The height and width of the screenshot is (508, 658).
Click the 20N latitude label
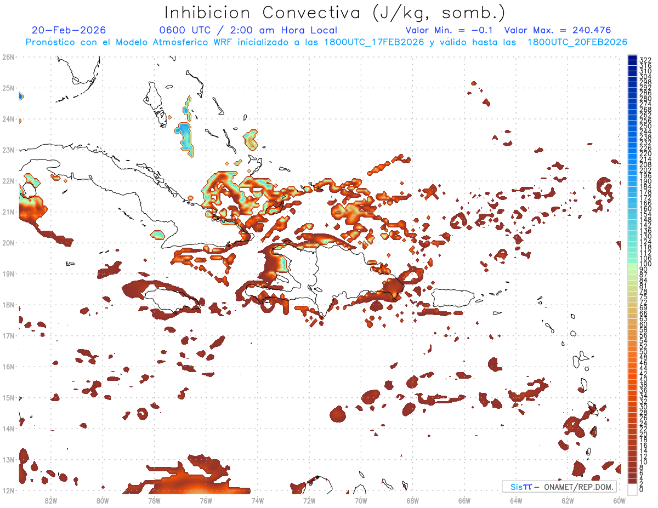point(8,243)
